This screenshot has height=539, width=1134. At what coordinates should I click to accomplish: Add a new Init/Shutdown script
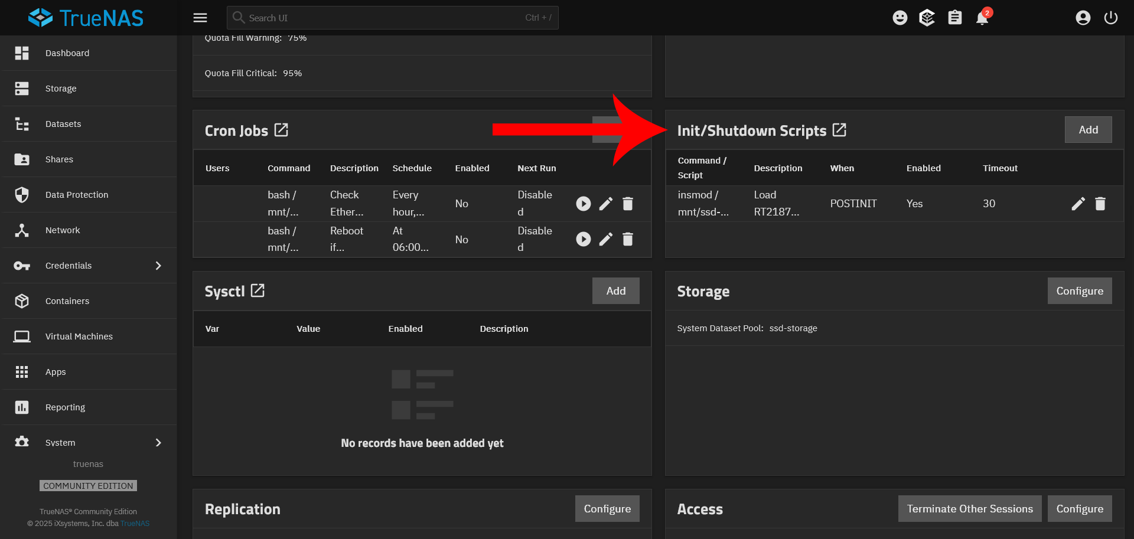[x=1089, y=130]
